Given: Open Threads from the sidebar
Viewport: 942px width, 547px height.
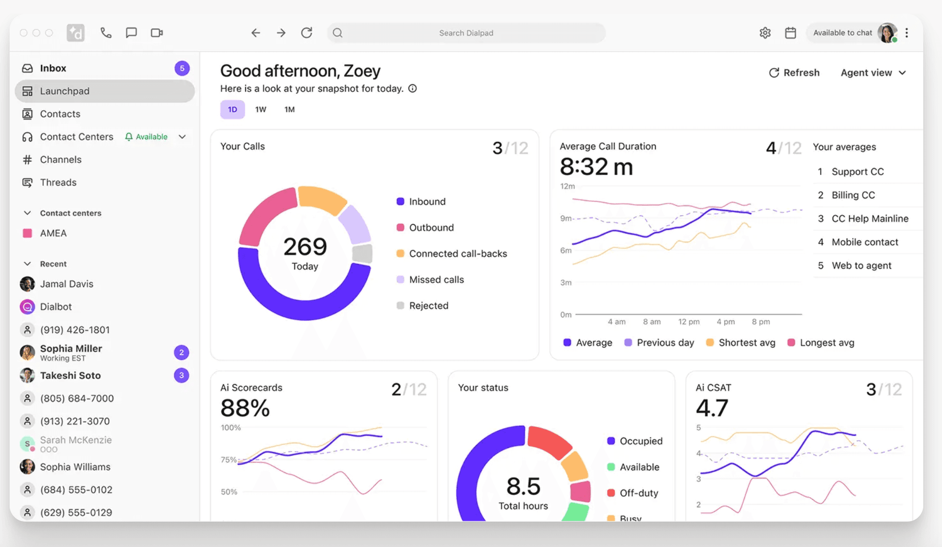Looking at the screenshot, I should coord(58,182).
